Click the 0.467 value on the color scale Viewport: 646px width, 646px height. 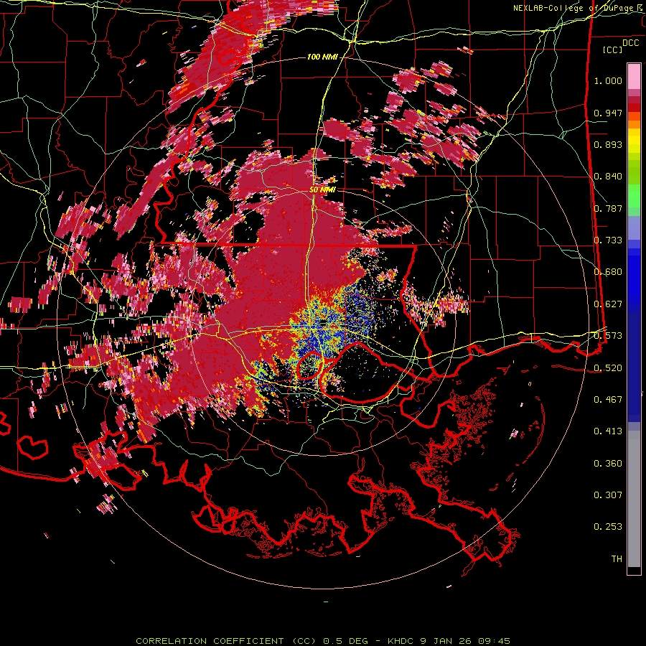coord(608,400)
